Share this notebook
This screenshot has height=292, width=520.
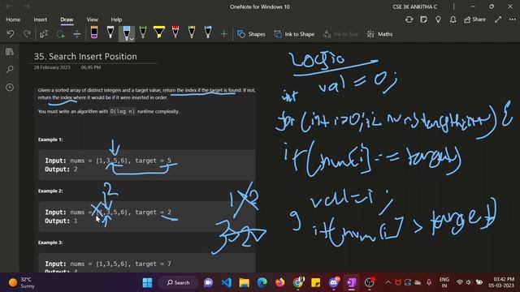tap(474, 19)
